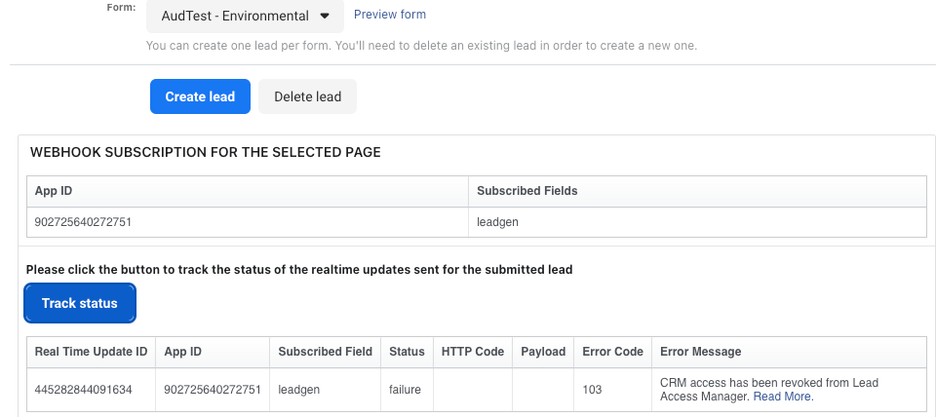The height and width of the screenshot is (417, 936).
Task: Select the error code value 103
Action: 592,390
